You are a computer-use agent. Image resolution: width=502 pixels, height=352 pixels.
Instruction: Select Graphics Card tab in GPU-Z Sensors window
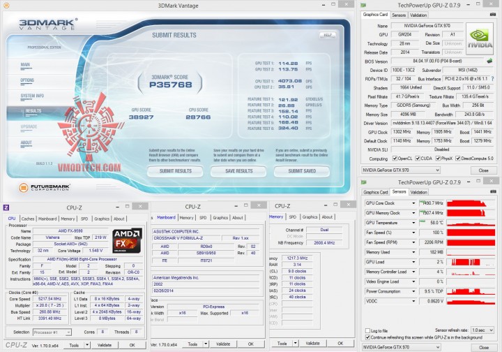[375, 192]
